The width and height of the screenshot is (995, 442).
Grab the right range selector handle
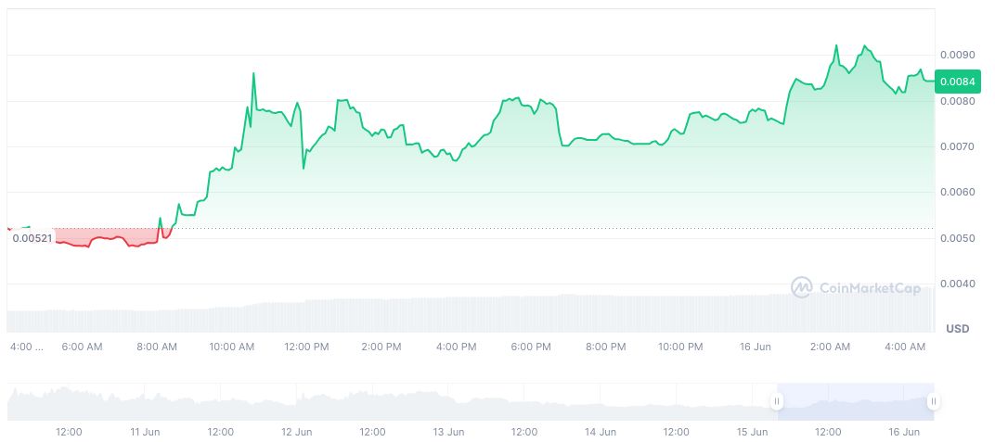932,401
